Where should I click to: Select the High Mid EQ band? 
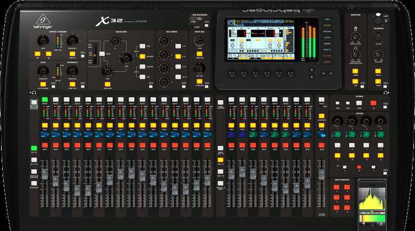tap(141, 56)
